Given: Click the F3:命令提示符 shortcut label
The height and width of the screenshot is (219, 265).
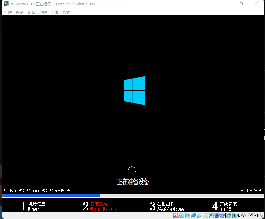Looking at the screenshot, I should pyautogui.click(x=60, y=190).
